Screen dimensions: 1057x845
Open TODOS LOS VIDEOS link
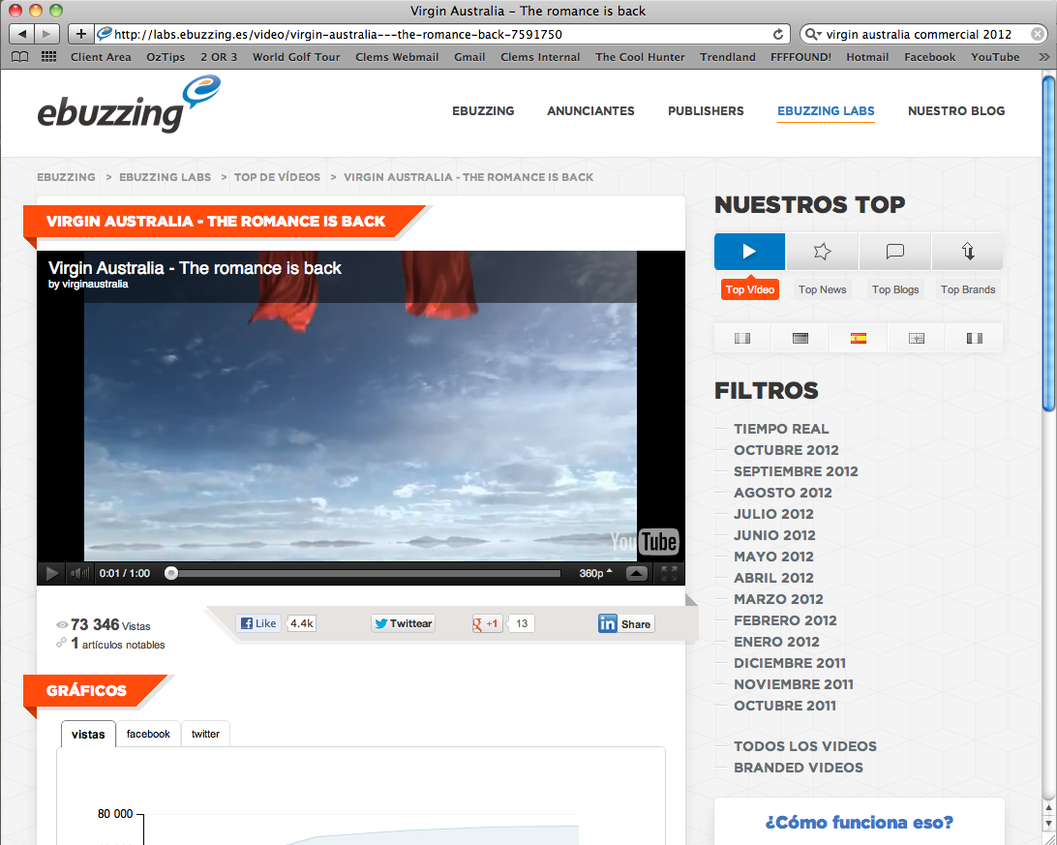(805, 746)
